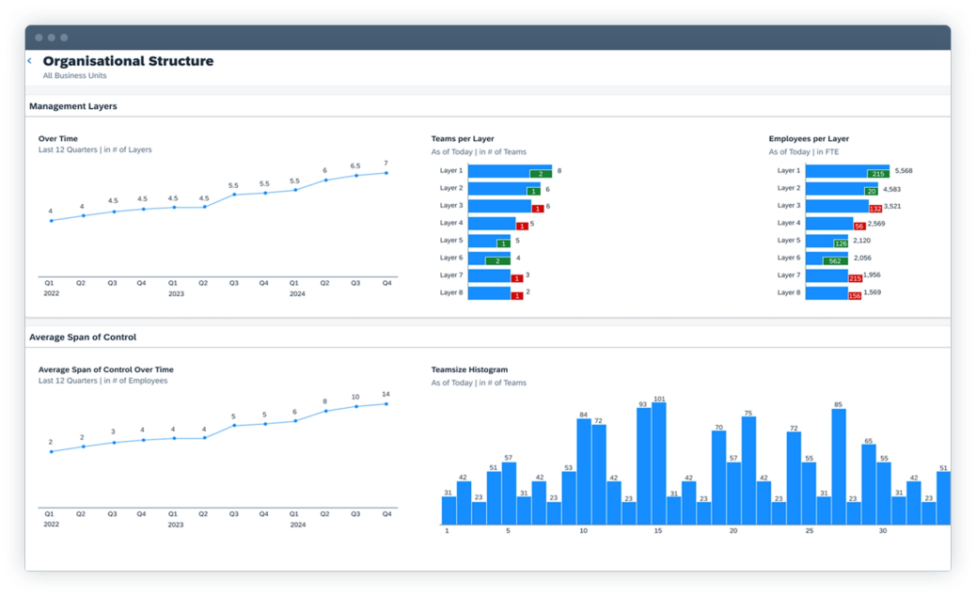Click the histogram bar labeled 84
The height and width of the screenshot is (596, 976).
(x=583, y=472)
